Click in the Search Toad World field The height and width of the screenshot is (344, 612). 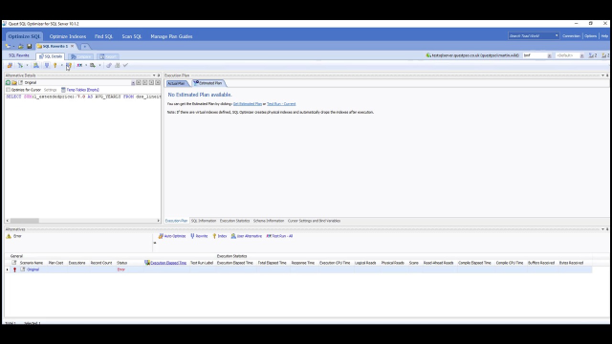click(x=531, y=36)
